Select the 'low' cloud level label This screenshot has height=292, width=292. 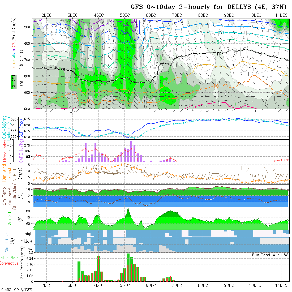[x=29, y=249]
